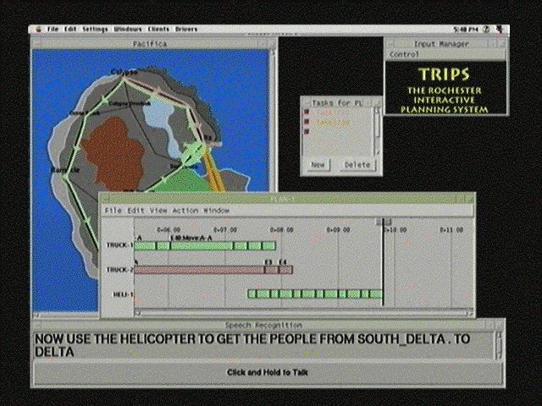542x406 pixels.
Task: Click the TRUCK-2 pink schedule bar
Action: click(213, 270)
